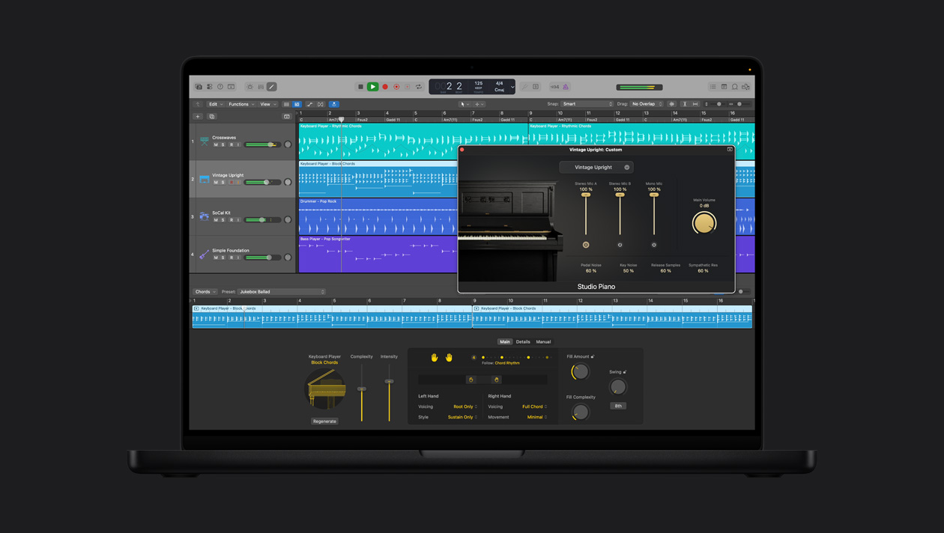Open the Functions menu
Screen dimensions: 944x533
239,104
